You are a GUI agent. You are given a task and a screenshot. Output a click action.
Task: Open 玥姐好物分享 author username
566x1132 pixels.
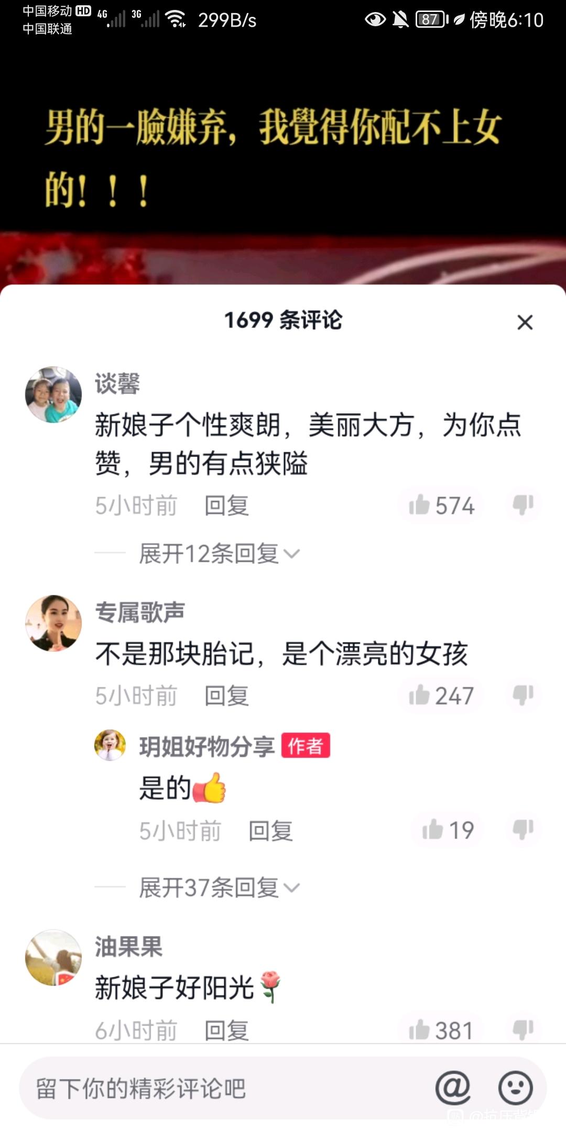tap(207, 746)
